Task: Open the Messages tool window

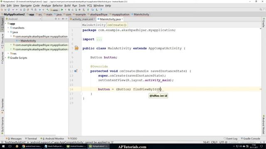Action: [14, 139]
